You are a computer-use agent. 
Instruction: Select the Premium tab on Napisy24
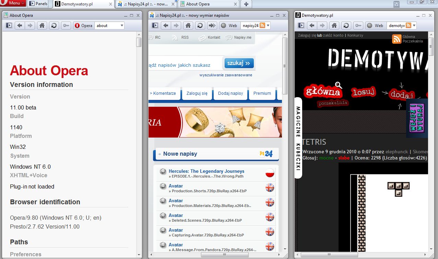(262, 93)
